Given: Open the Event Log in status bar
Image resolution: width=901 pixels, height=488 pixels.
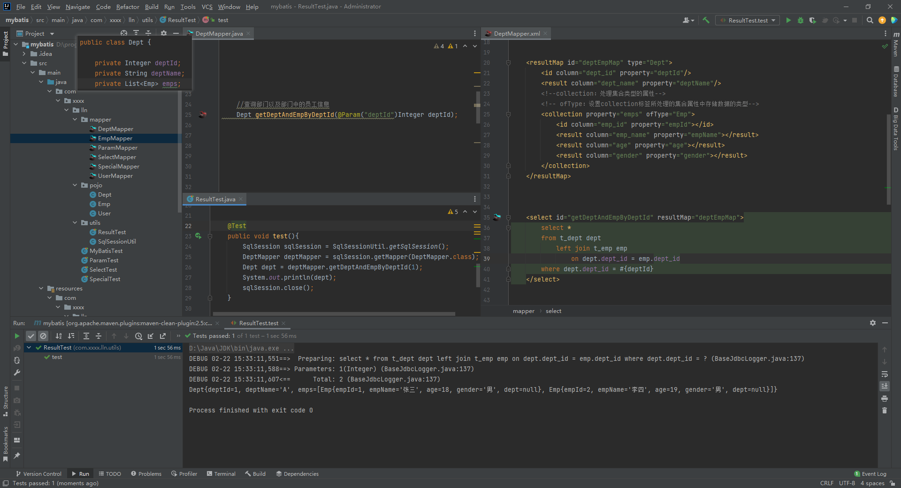Looking at the screenshot, I should 870,474.
